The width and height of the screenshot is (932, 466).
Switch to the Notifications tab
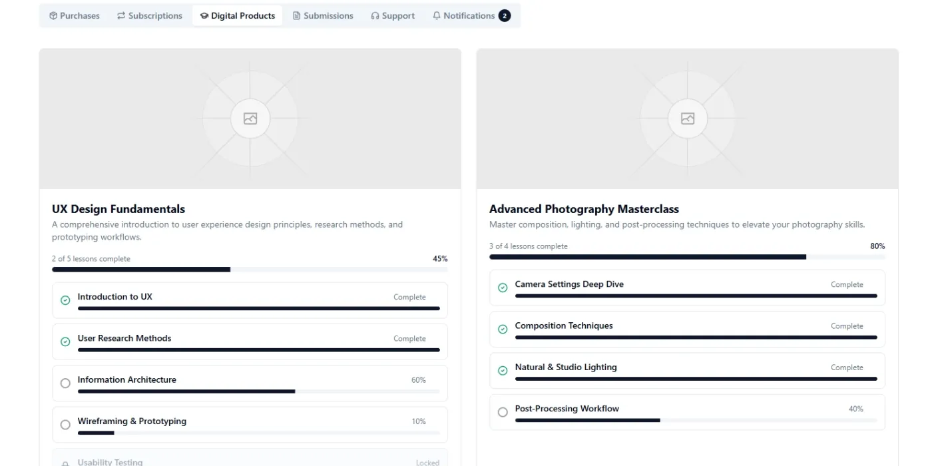coord(471,16)
